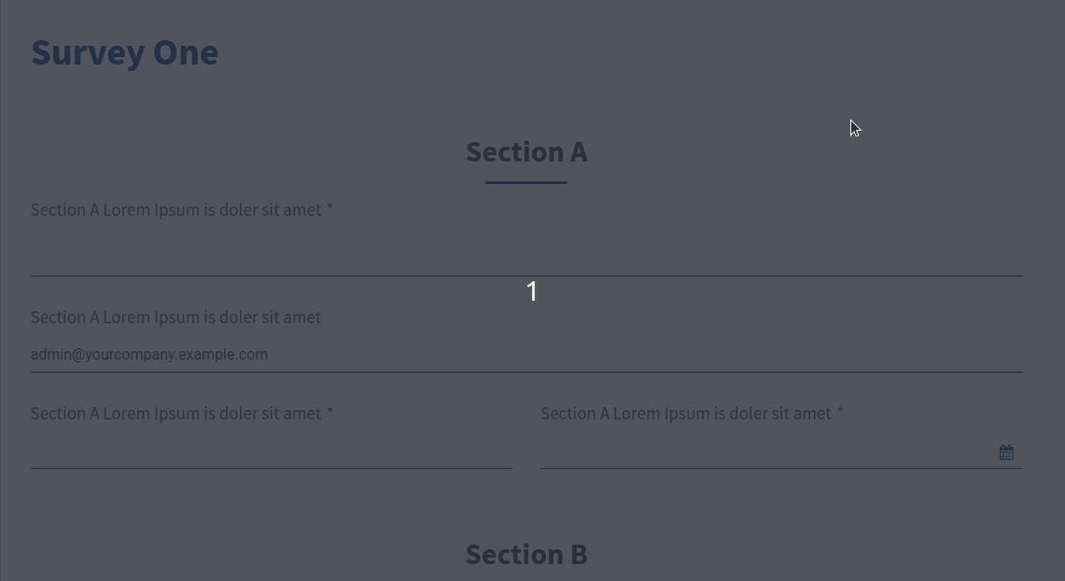Click the label above the email field
Image resolution: width=1065 pixels, height=581 pixels.
coord(175,318)
